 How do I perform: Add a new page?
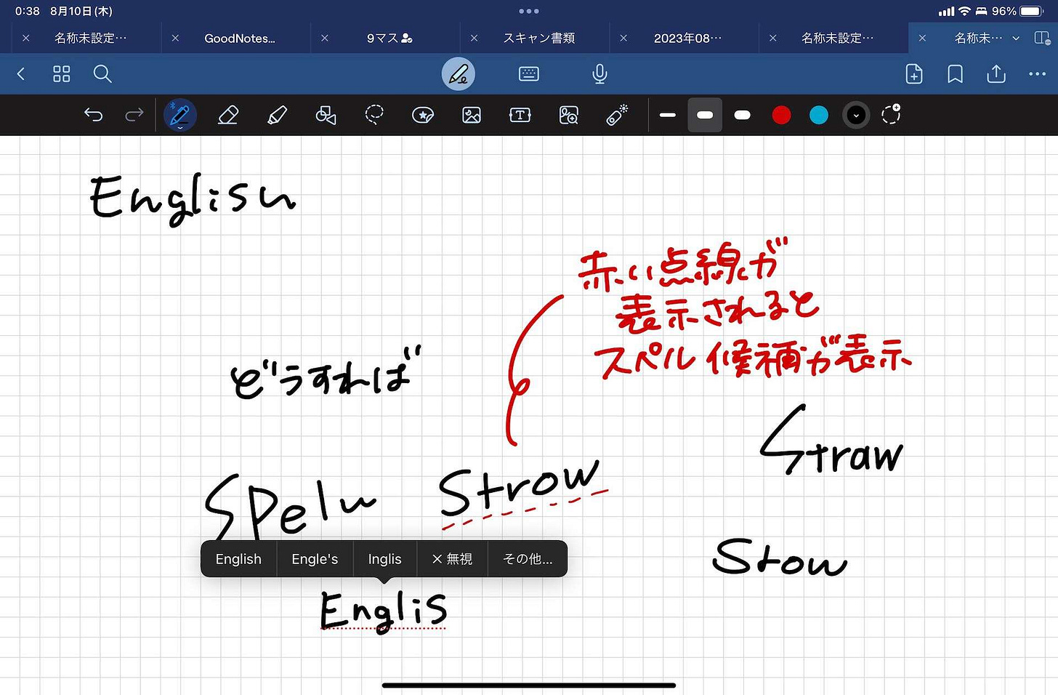[x=914, y=73]
